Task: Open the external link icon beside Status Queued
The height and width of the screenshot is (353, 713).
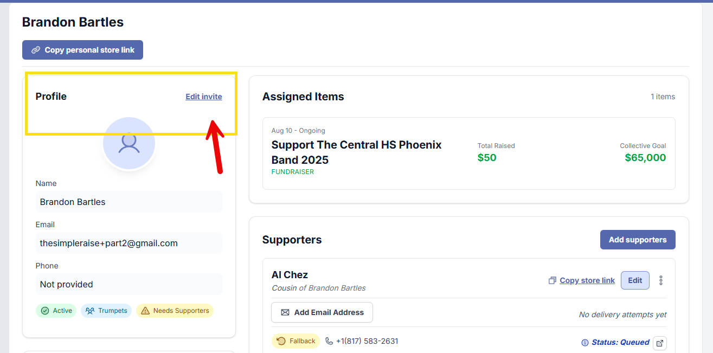Action: 660,343
